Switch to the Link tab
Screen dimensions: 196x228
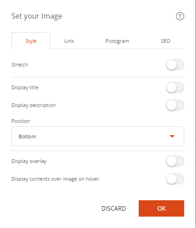(69, 41)
